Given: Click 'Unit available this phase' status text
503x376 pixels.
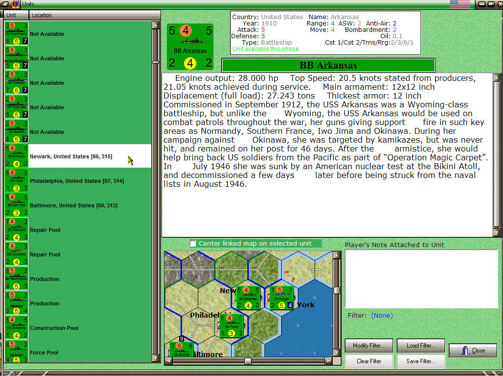Looking at the screenshot, I should 265,49.
